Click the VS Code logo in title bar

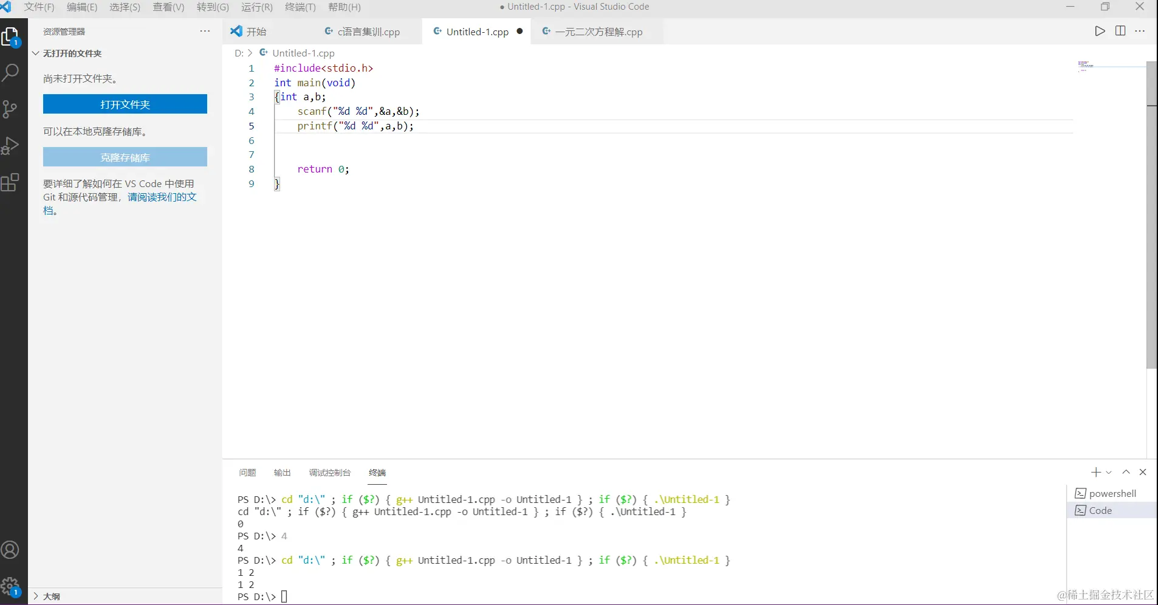pos(6,7)
